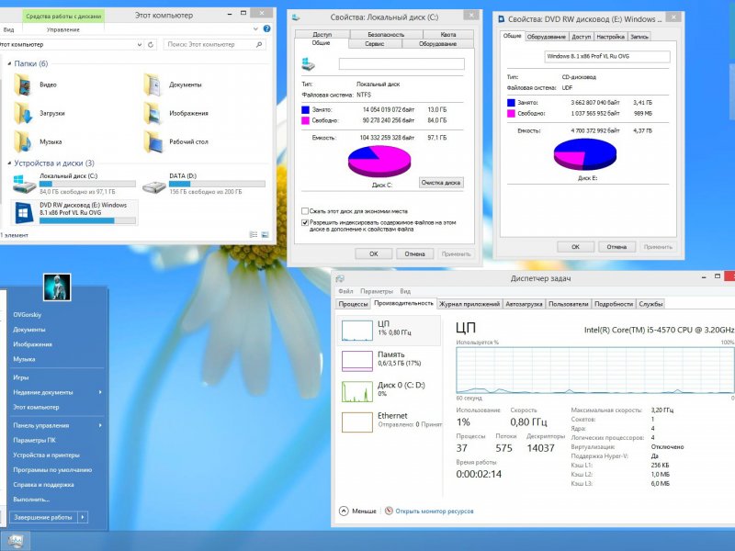This screenshot has height=551, width=735.
Task: Select the DVD RW дисковод (E:) icon
Action: coord(24,213)
